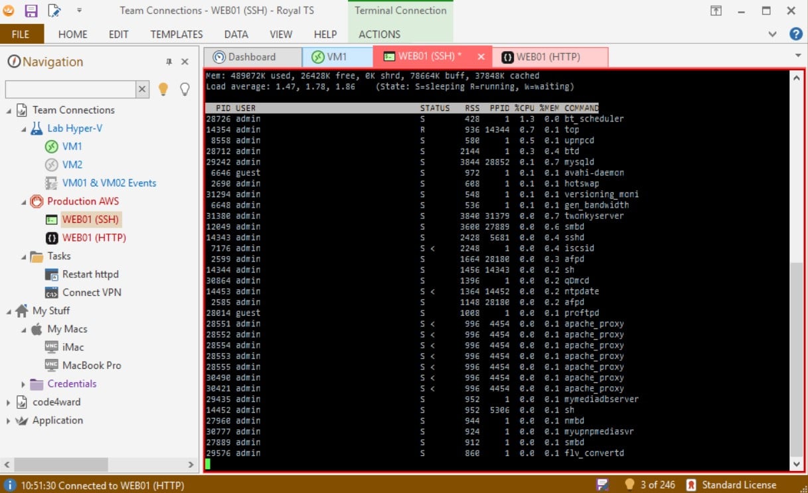
Task: Switch to the WEB01 (HTTP) tab
Action: 550,57
